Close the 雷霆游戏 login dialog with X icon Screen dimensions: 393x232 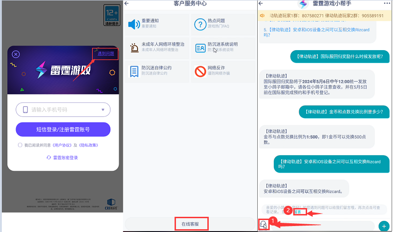[16, 54]
